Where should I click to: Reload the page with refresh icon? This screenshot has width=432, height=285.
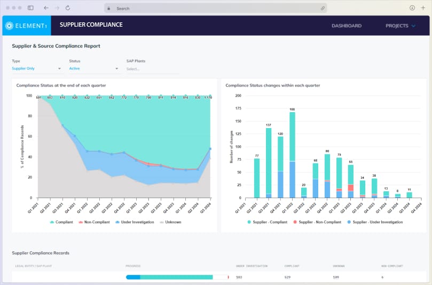[x=68, y=8]
